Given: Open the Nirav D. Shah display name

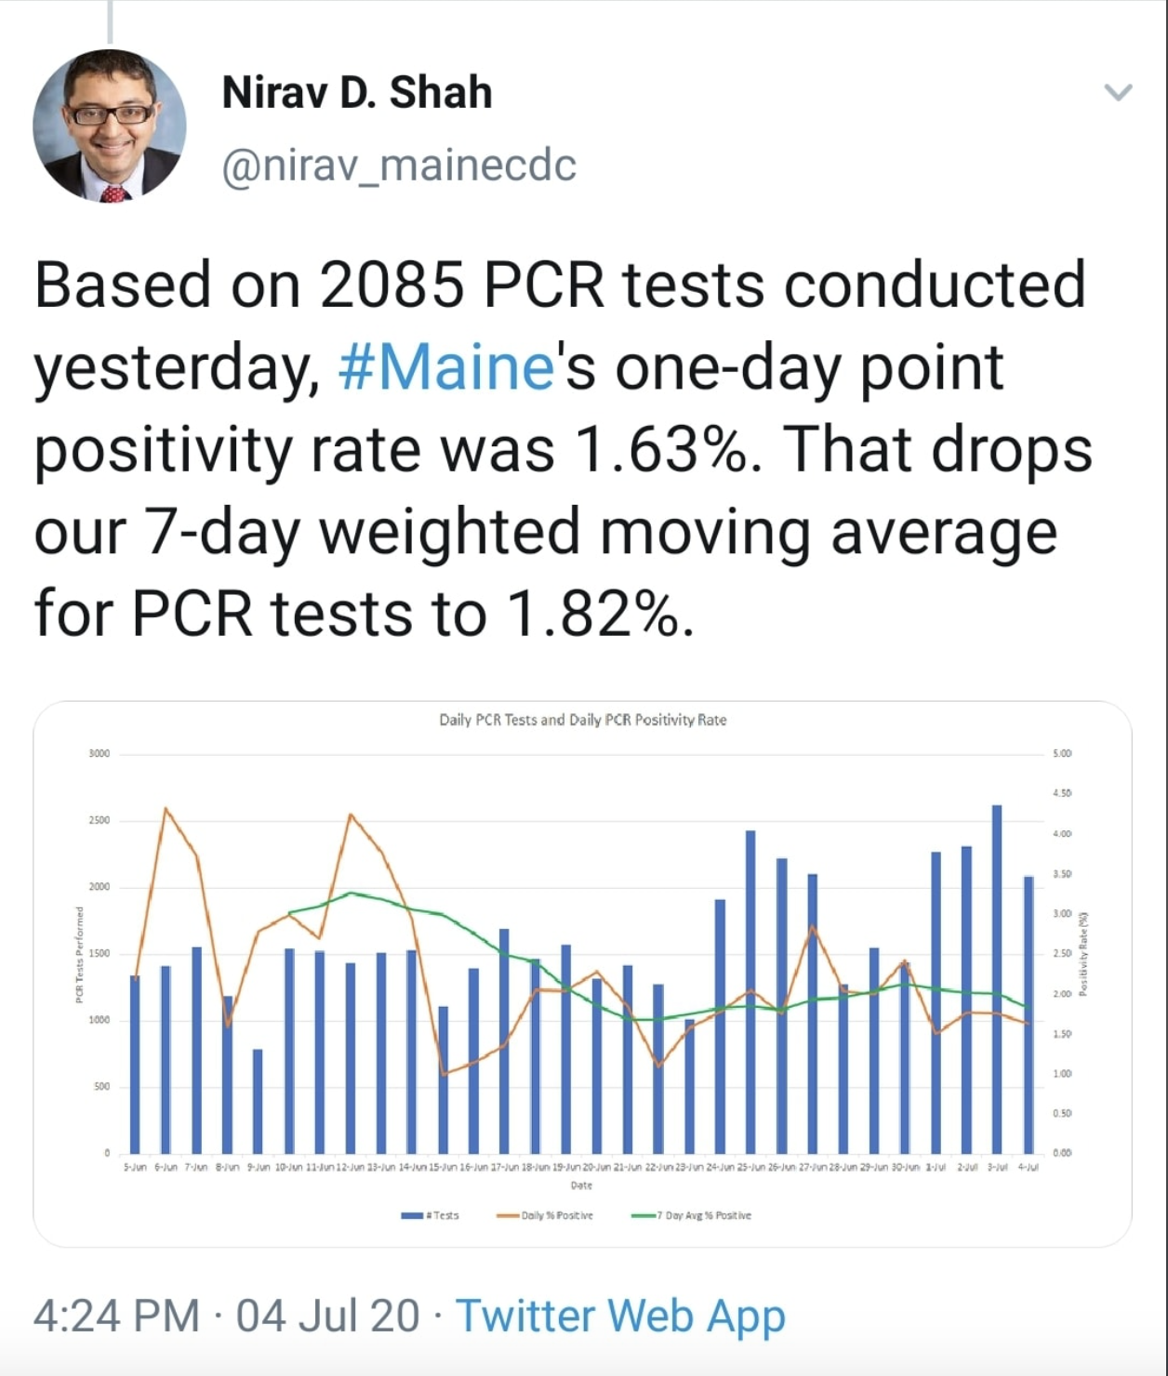Looking at the screenshot, I should click(357, 92).
